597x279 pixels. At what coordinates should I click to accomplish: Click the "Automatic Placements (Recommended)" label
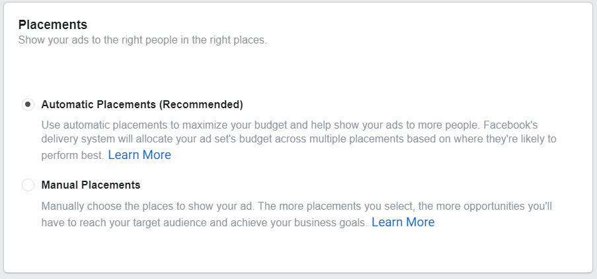point(142,104)
